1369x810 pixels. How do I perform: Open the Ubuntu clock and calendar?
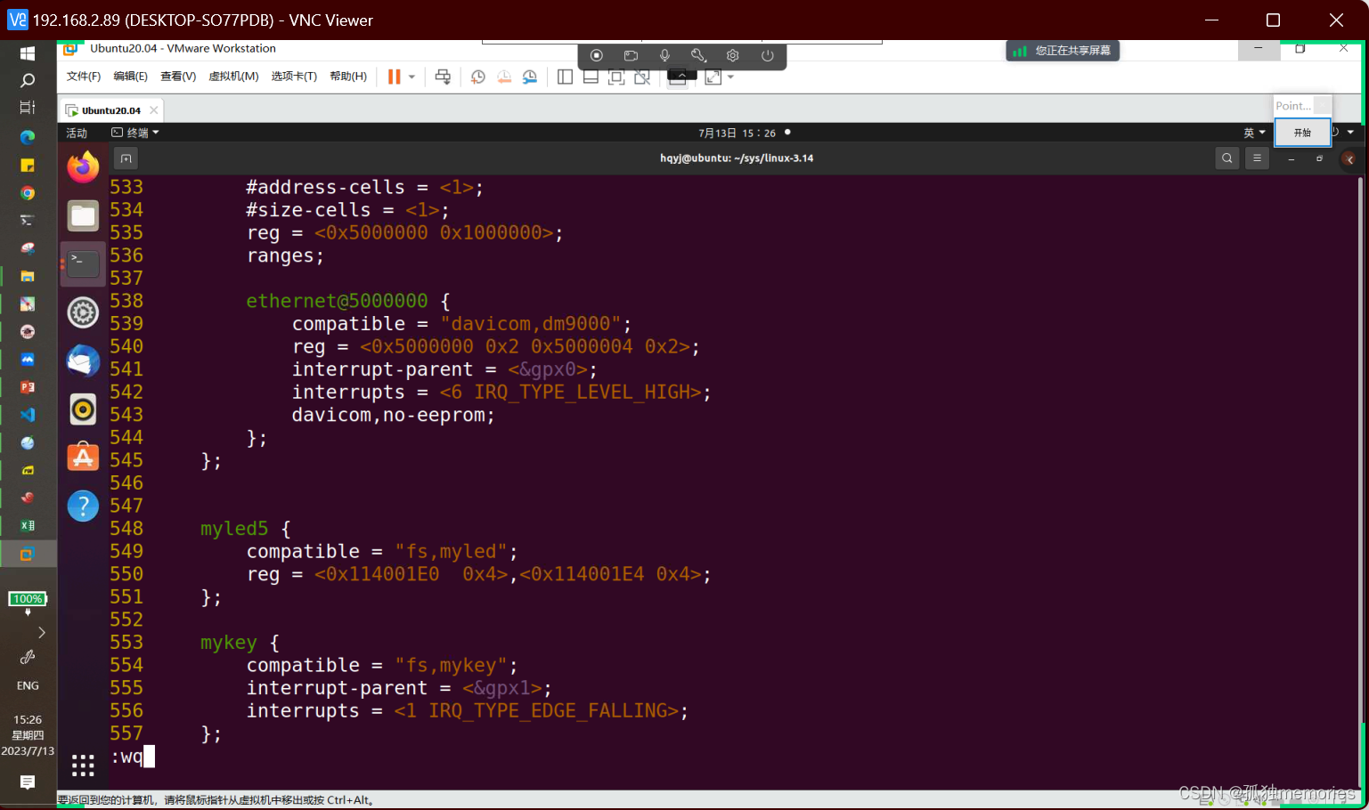click(737, 133)
